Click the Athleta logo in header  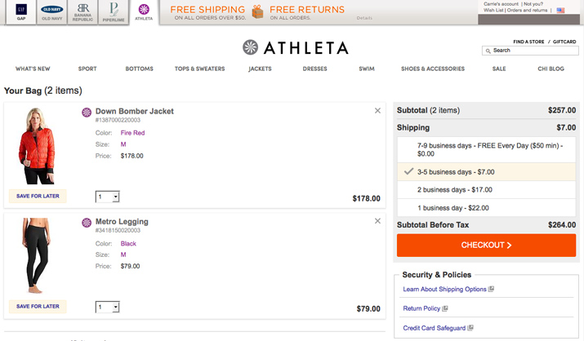[295, 48]
